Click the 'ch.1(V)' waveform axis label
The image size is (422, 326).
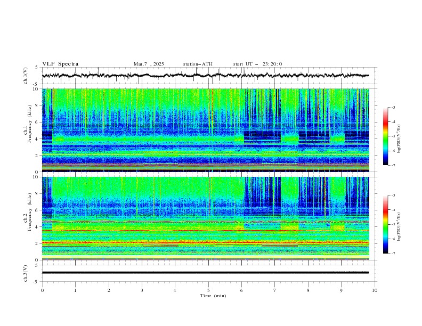(x=26, y=76)
